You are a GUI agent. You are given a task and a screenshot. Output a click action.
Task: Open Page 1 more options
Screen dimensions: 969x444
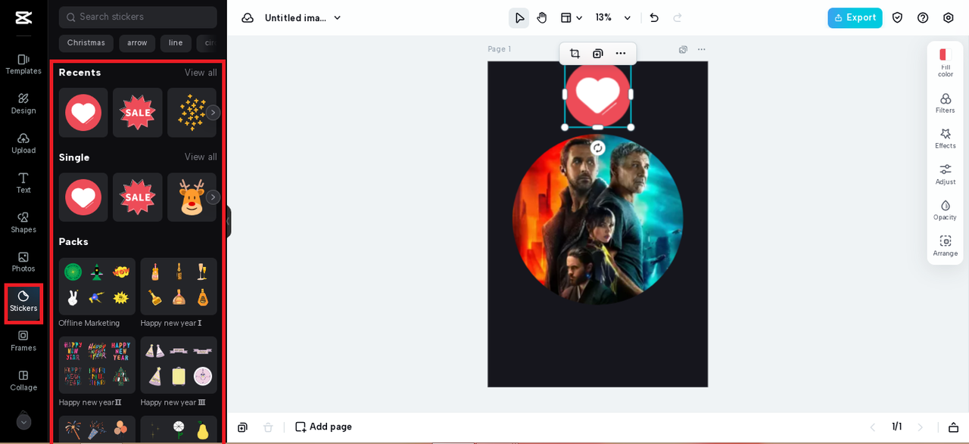coord(702,49)
